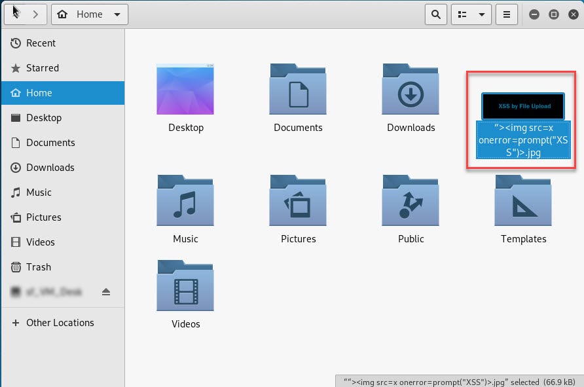
Task: Select Starred items in the sidebar
Action: (44, 68)
